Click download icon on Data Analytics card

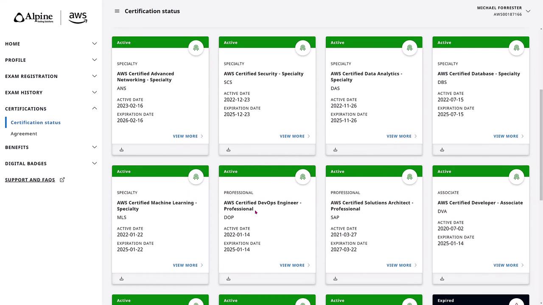336,150
